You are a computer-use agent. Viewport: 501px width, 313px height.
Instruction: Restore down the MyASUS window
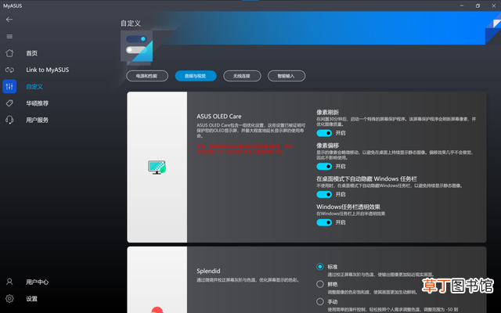478,5
